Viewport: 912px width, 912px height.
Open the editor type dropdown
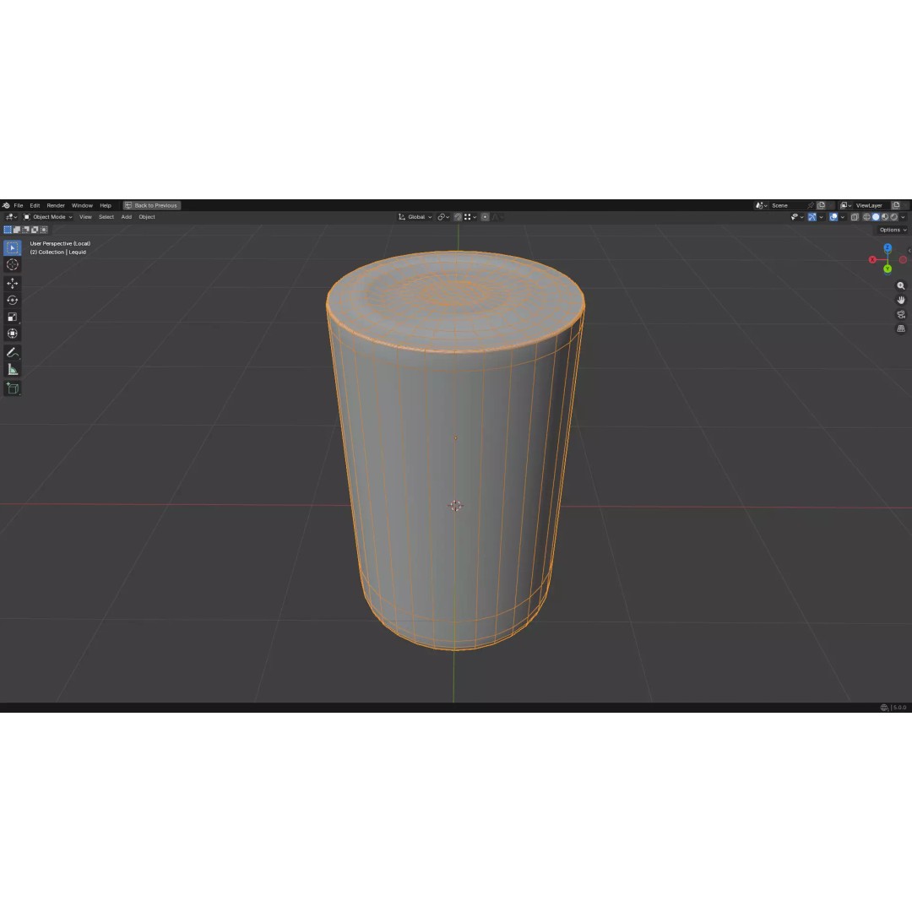[x=11, y=217]
